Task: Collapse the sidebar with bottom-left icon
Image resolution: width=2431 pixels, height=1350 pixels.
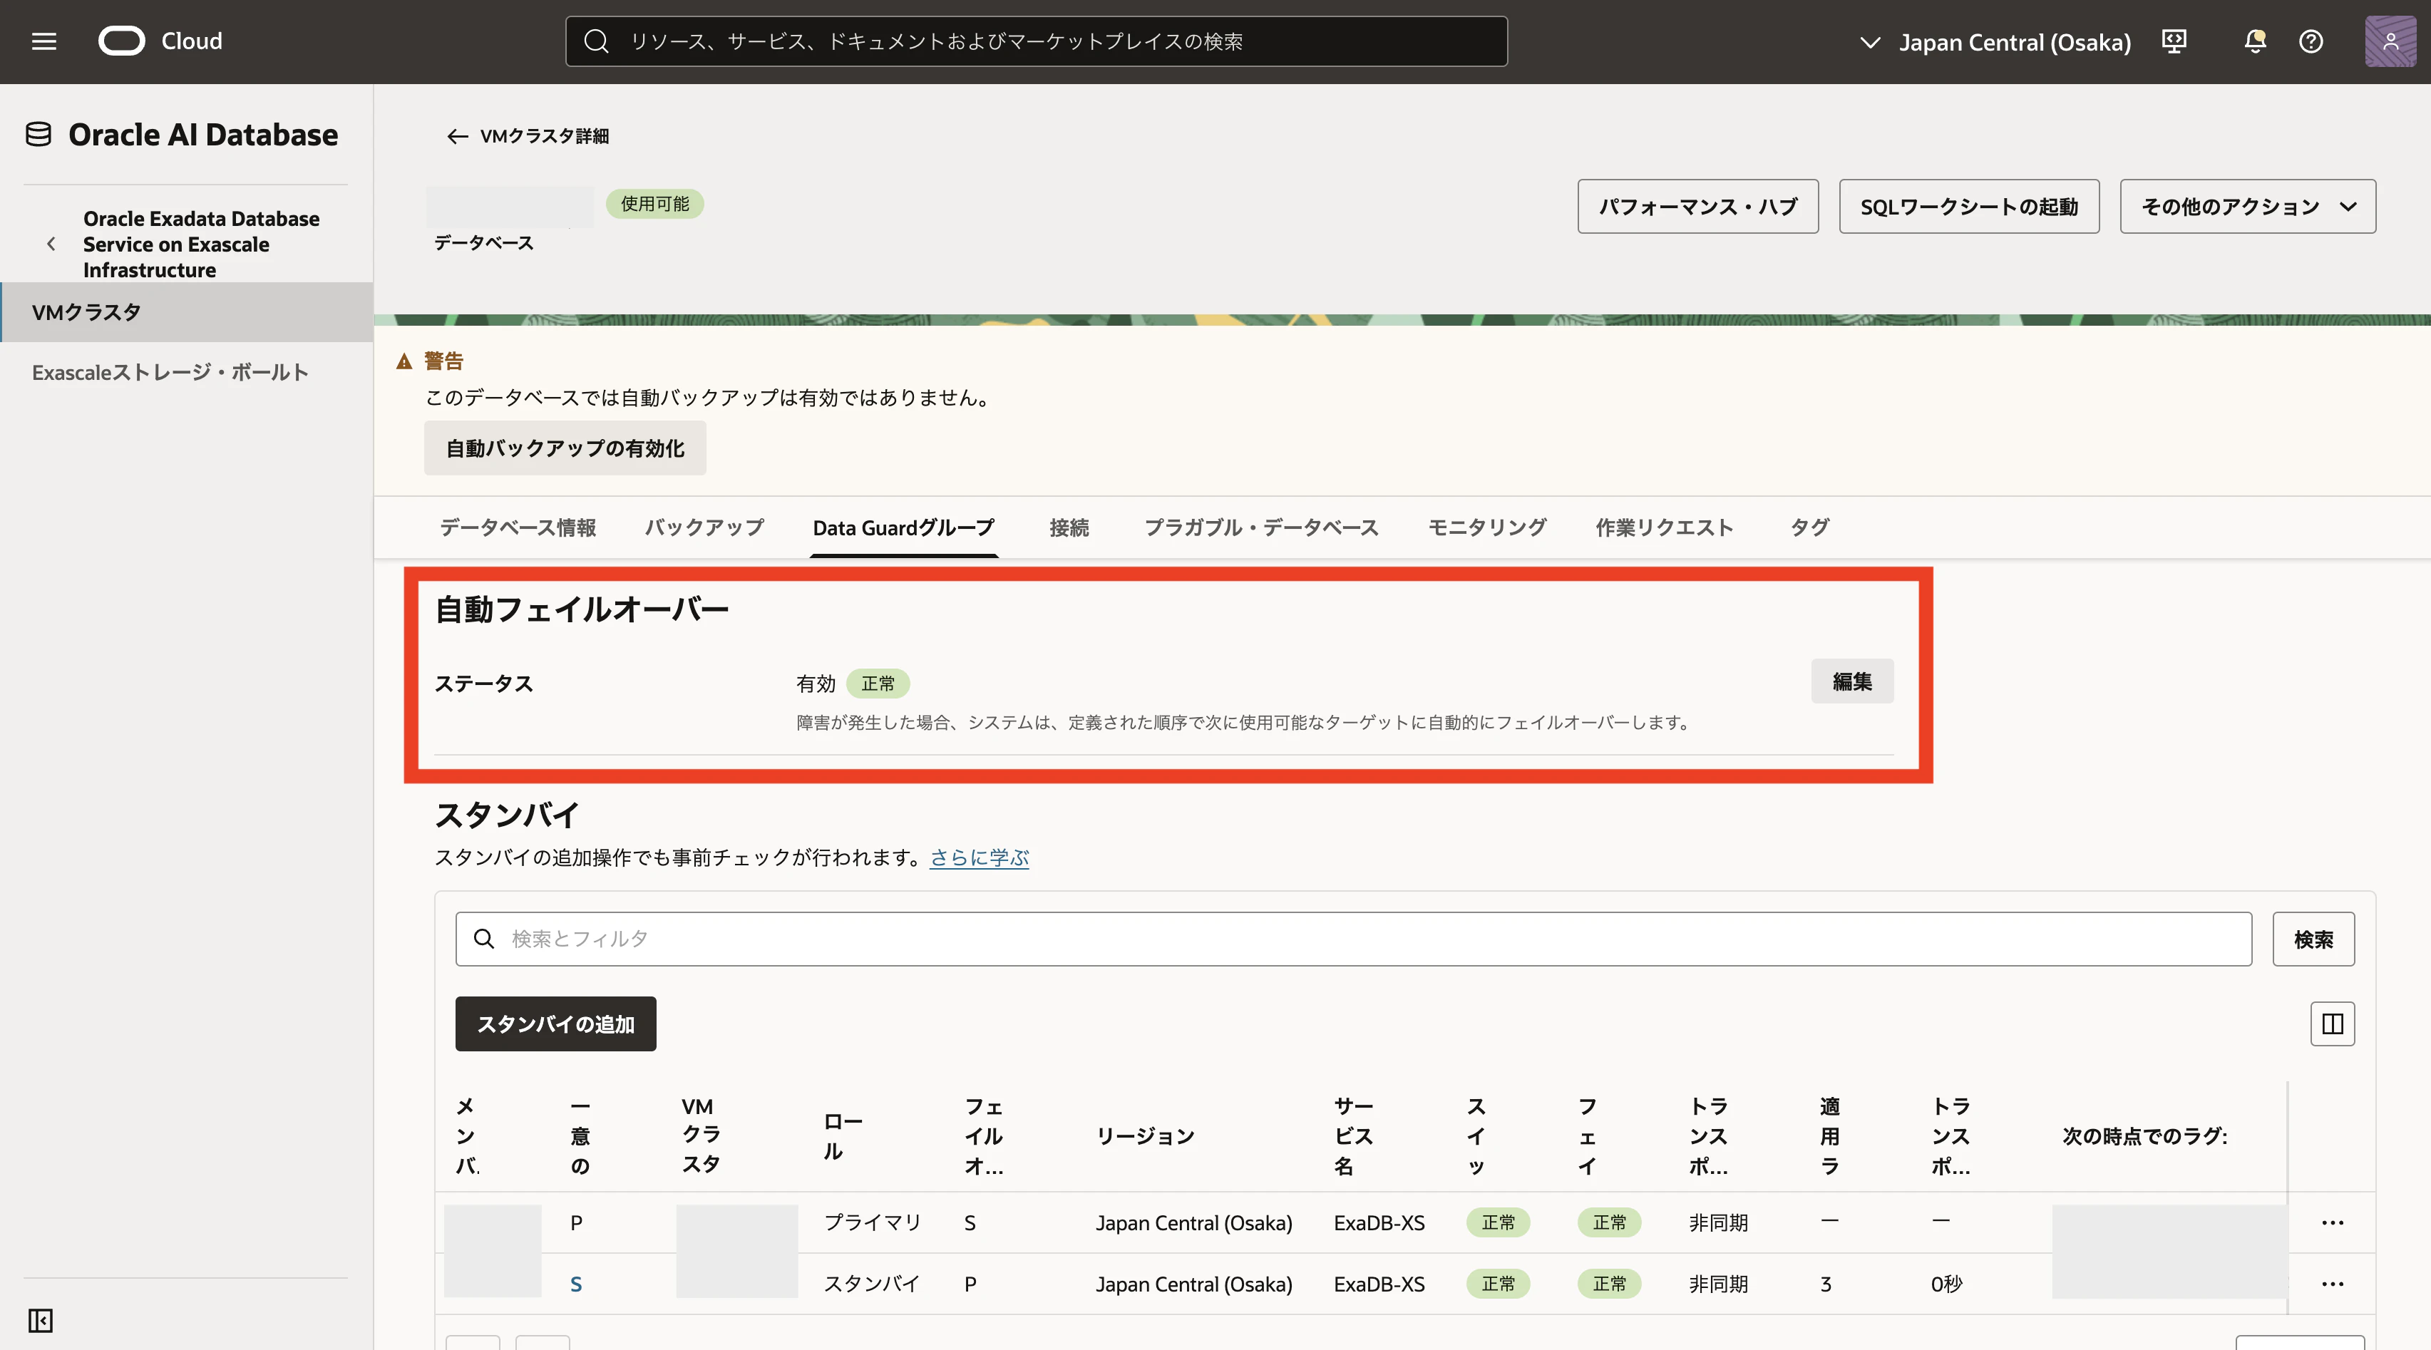Action: (x=41, y=1320)
